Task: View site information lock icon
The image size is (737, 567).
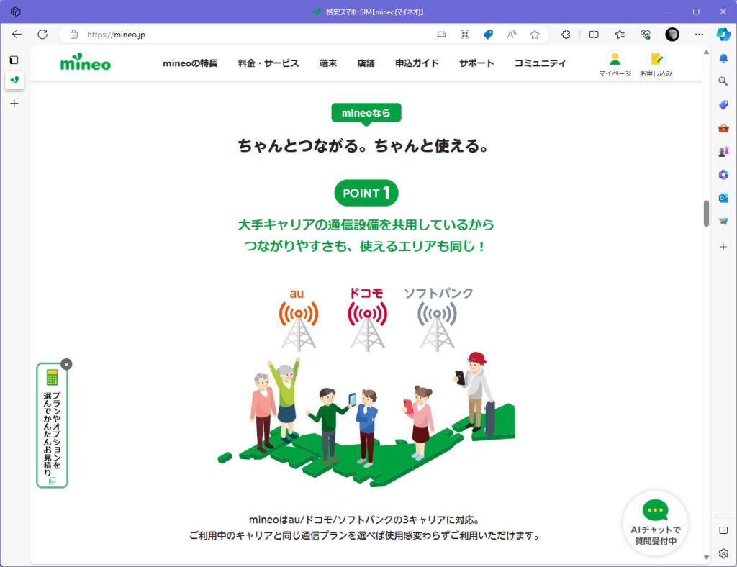Action: (74, 35)
